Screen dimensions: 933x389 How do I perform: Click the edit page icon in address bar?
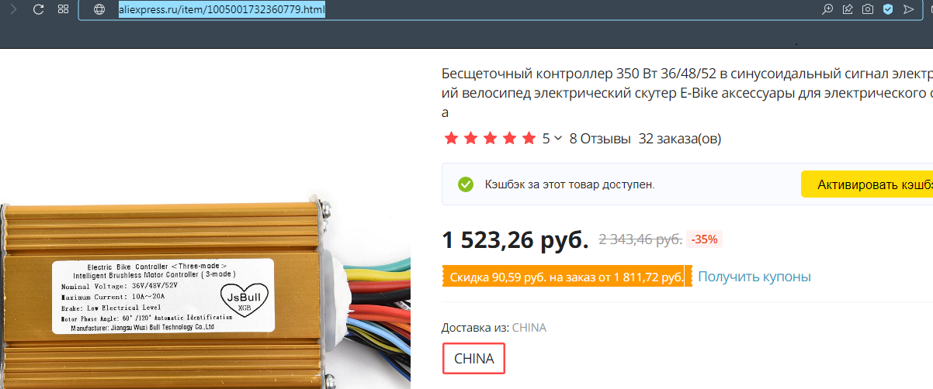tap(848, 9)
